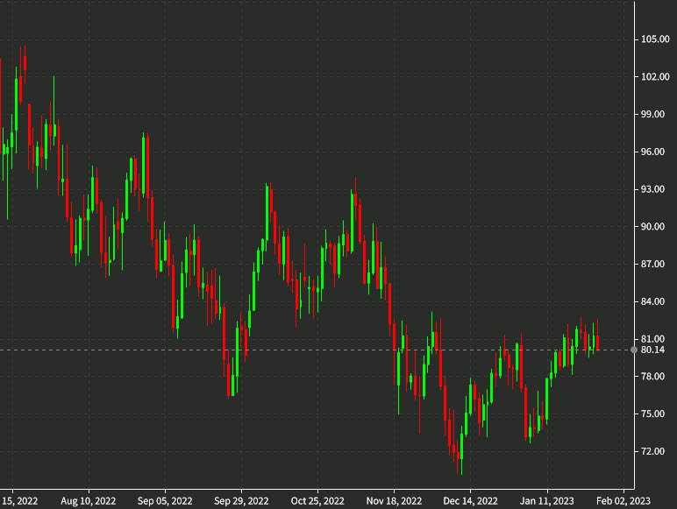
Task: Click the Nov 18, 2022 date label
Action: click(394, 501)
